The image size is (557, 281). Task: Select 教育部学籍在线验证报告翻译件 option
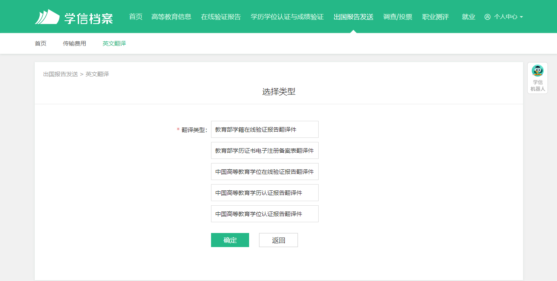[264, 130]
